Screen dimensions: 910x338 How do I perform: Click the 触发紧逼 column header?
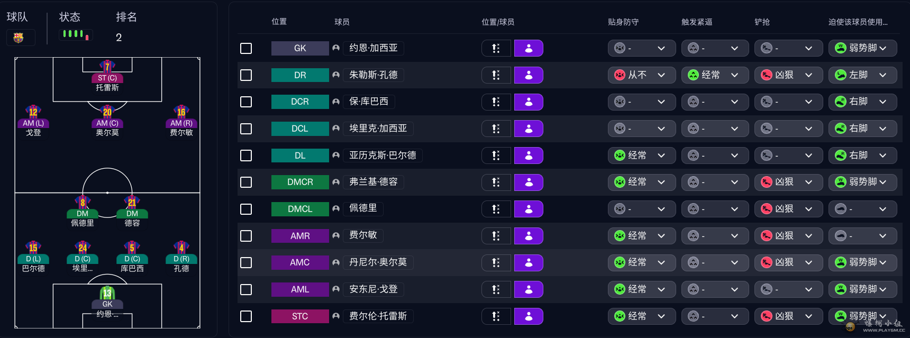coord(697,22)
